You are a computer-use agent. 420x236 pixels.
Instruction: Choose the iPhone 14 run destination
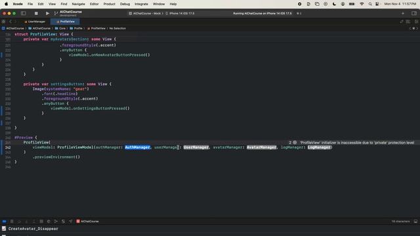(x=180, y=13)
